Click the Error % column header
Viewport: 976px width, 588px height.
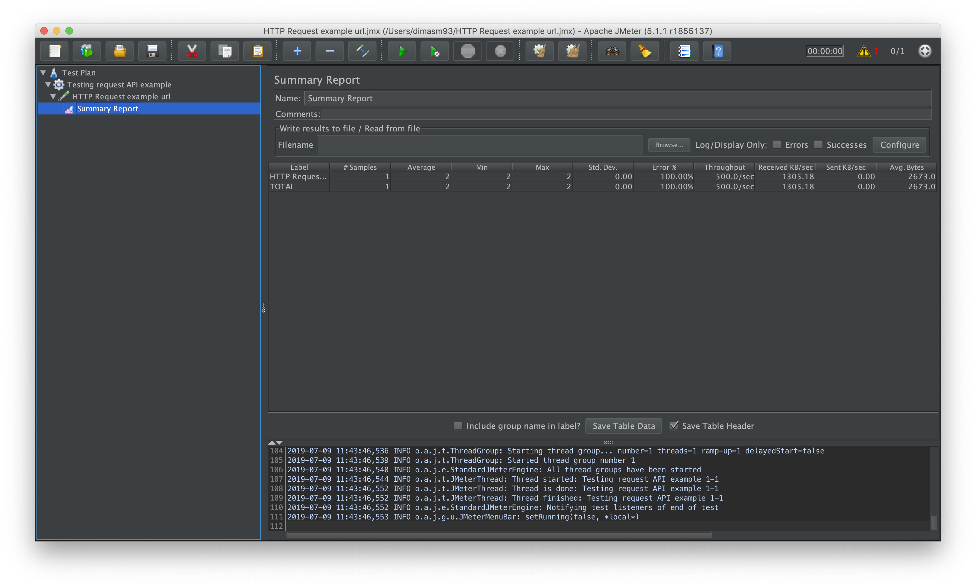[x=664, y=167]
